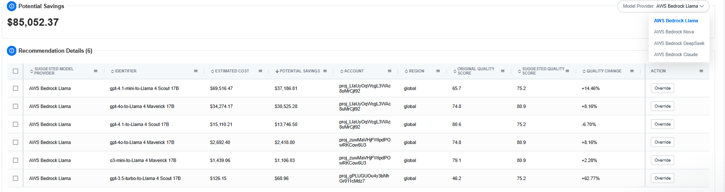Override the $2,418.80 savings recommendation
This screenshot has width=725, height=192.
coord(663,142)
